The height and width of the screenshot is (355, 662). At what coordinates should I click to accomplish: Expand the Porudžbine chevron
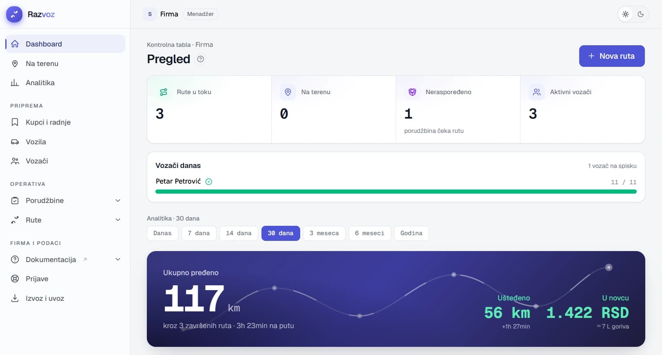(118, 201)
